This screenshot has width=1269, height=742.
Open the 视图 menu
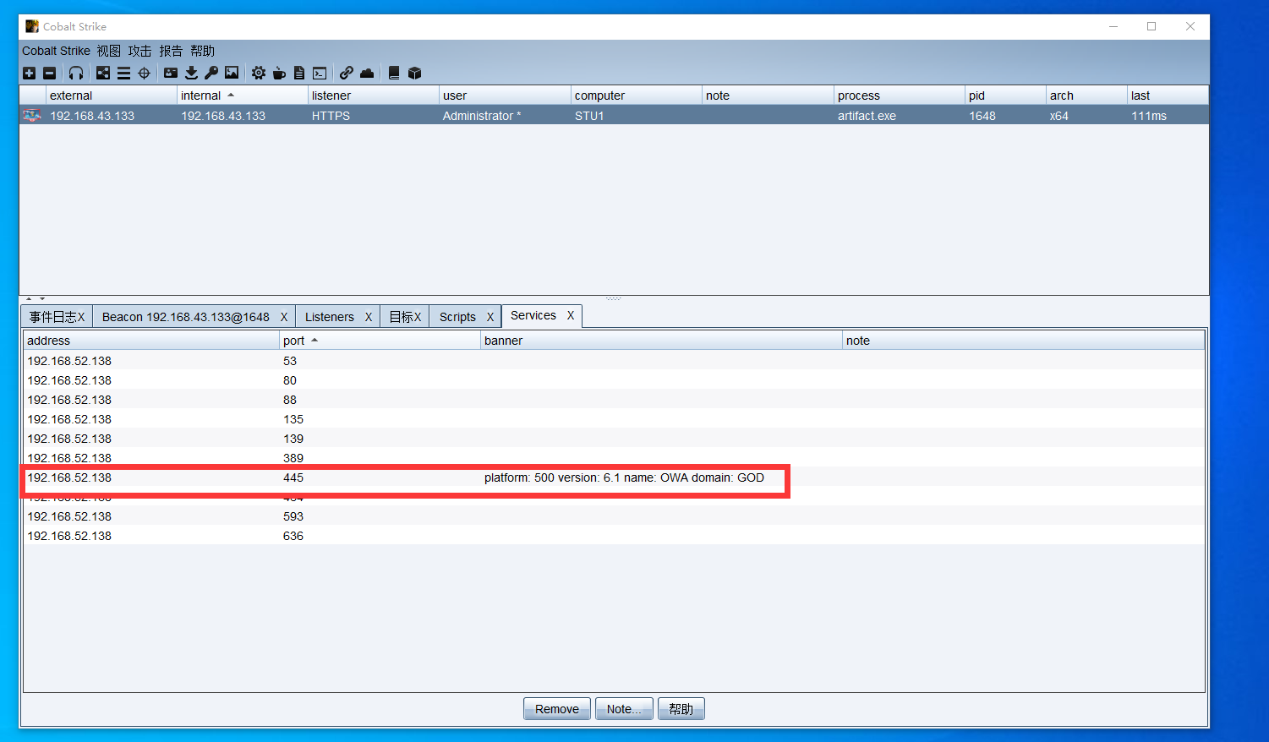[x=108, y=51]
